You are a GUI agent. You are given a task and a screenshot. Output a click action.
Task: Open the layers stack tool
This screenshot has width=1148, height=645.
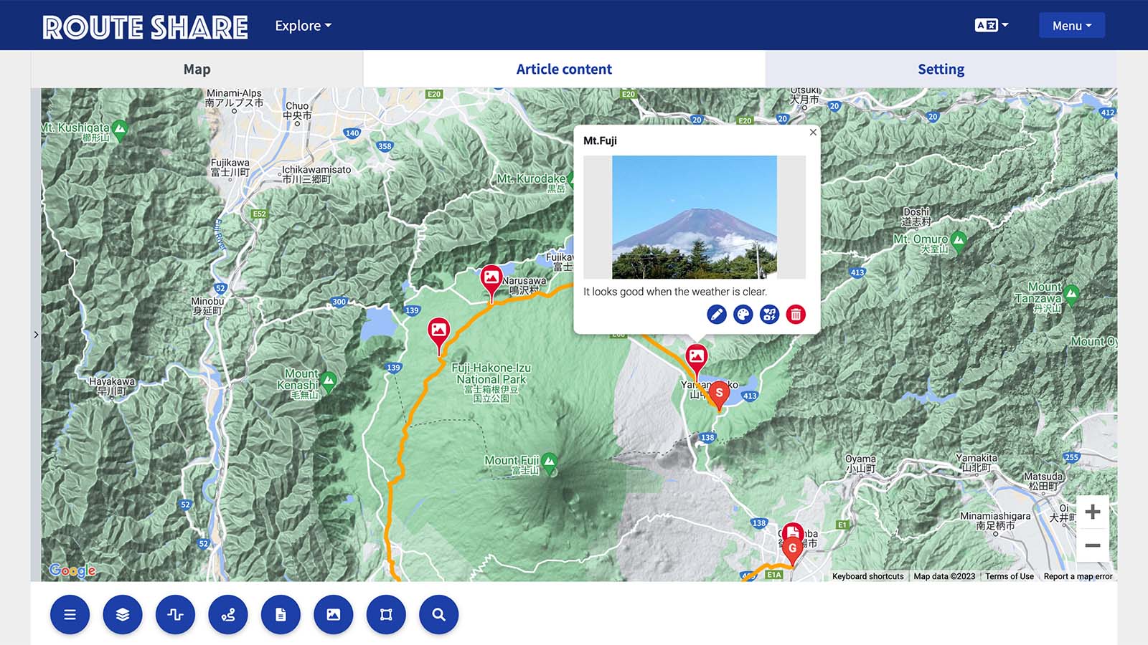(123, 615)
